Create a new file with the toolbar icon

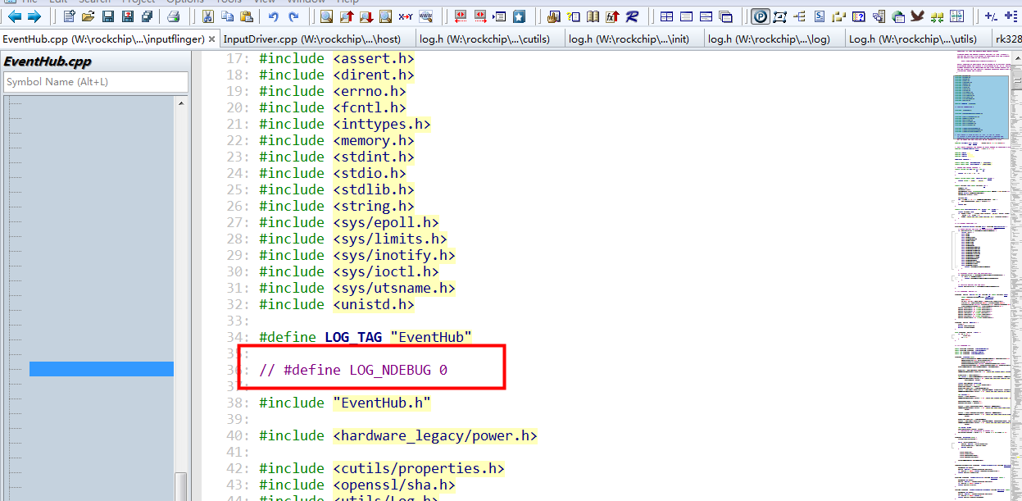point(69,16)
